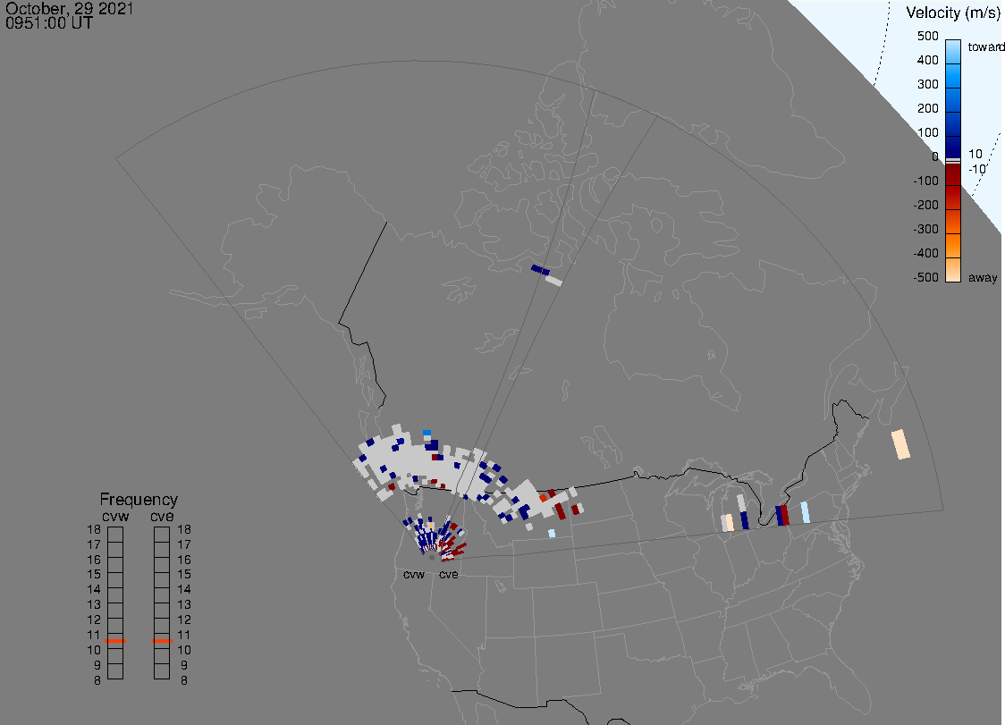1005x725 pixels.
Task: Click the "200" velocity scale label
Action: click(927, 108)
